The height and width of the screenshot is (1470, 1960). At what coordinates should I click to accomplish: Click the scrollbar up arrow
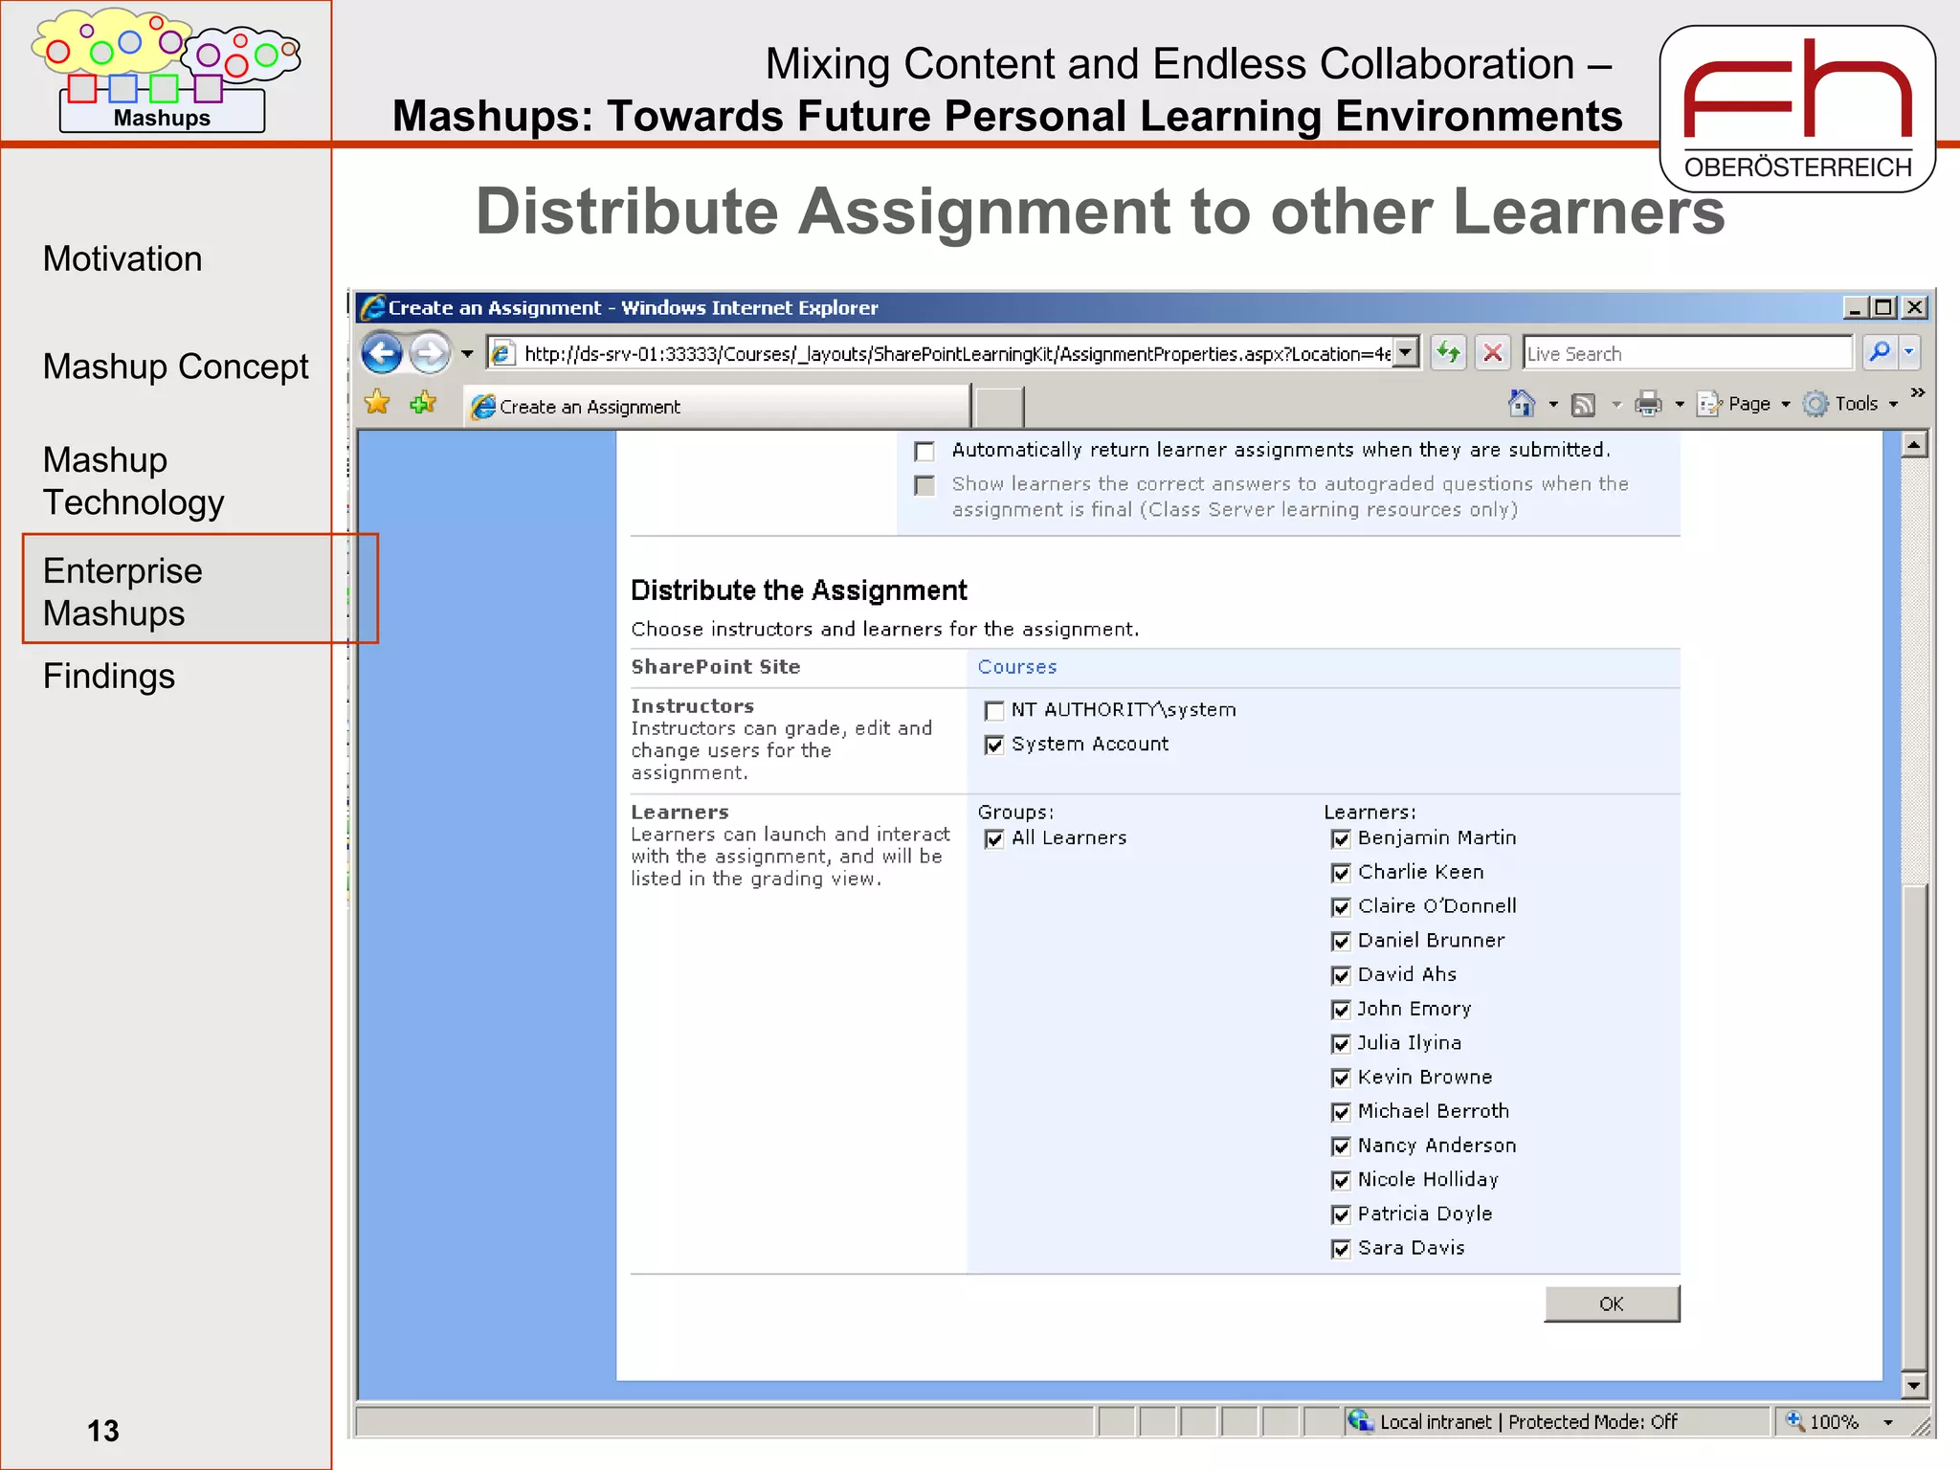pos(1914,445)
